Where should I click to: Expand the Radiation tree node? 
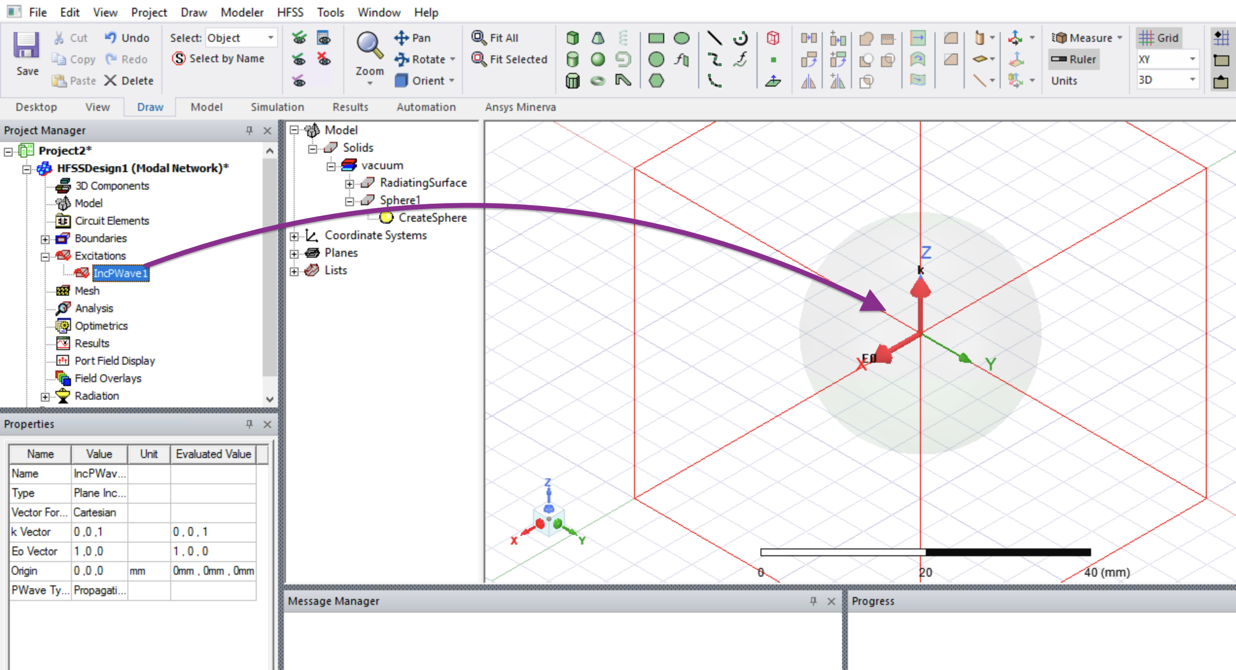point(45,397)
